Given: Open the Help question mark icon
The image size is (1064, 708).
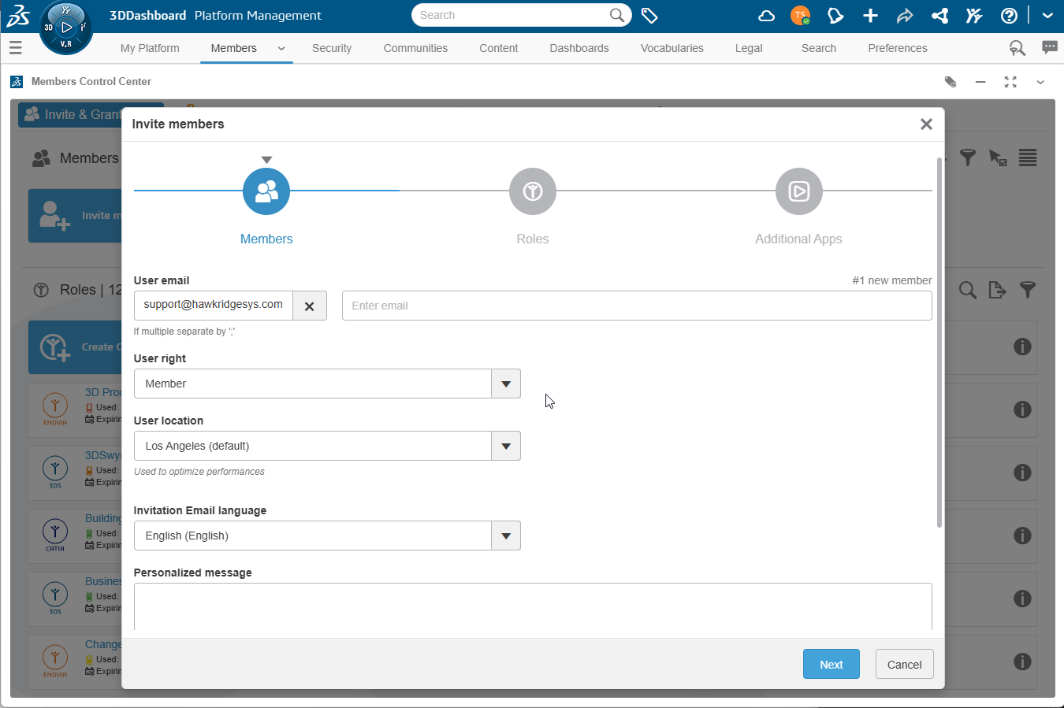Looking at the screenshot, I should (1009, 16).
